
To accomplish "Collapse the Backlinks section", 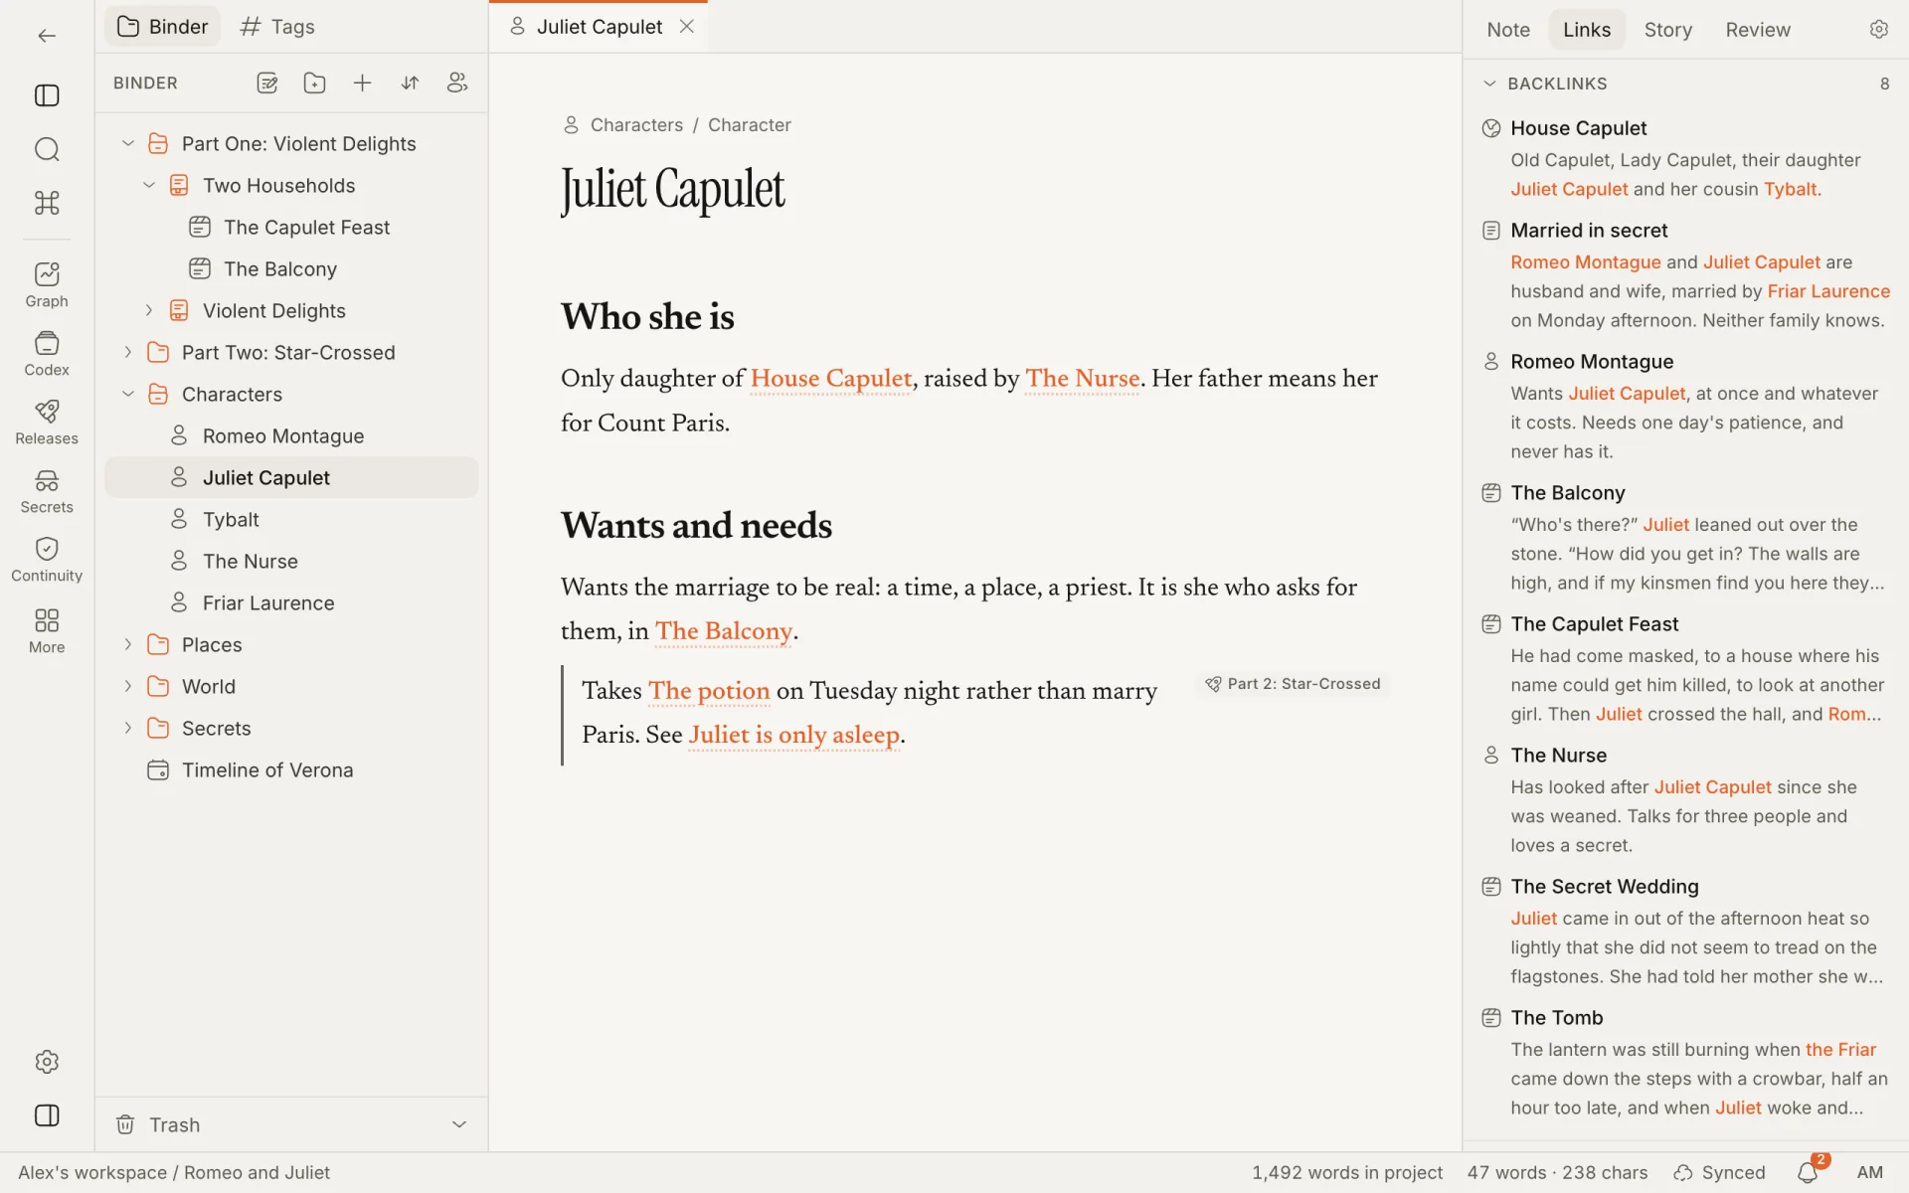I will (1489, 84).
